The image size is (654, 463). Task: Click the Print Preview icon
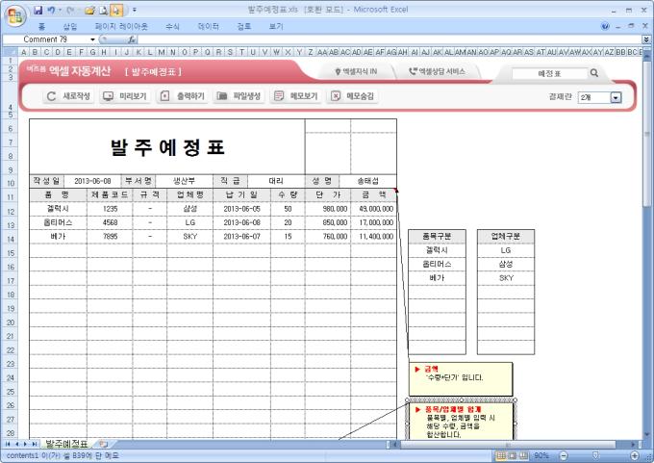(x=104, y=10)
